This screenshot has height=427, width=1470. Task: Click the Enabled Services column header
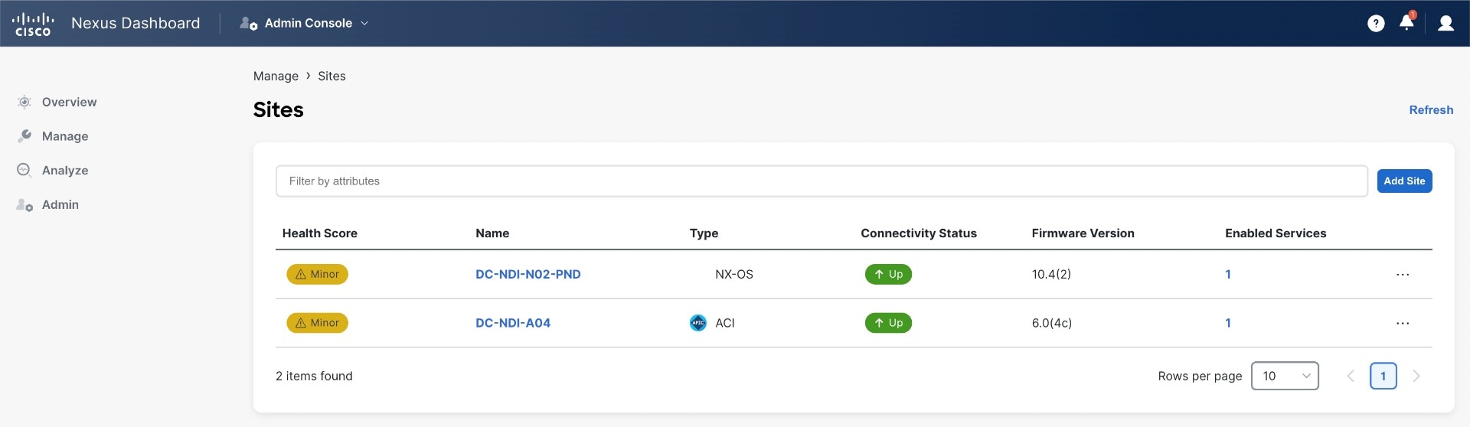[1276, 233]
